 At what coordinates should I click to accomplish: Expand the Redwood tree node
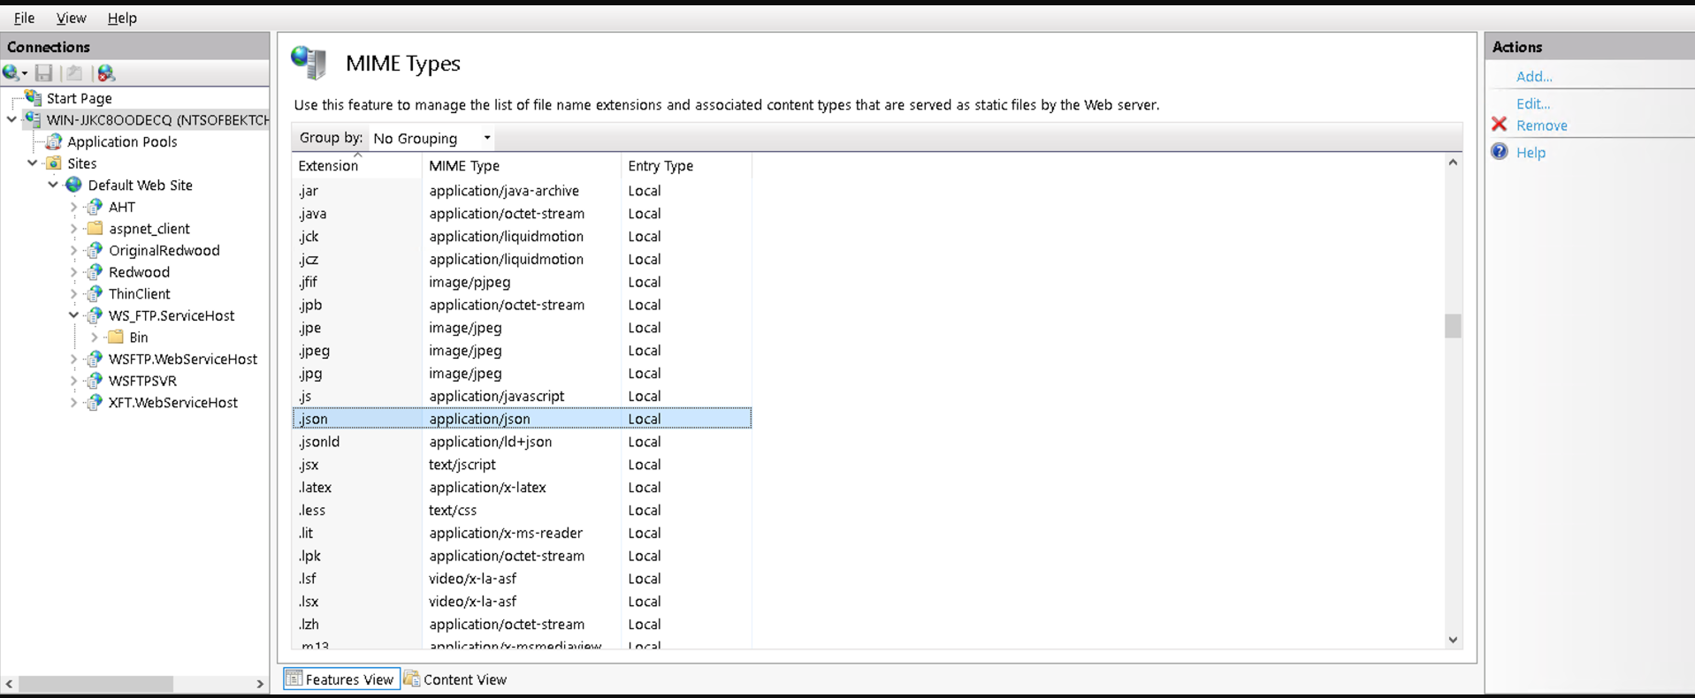coord(74,272)
